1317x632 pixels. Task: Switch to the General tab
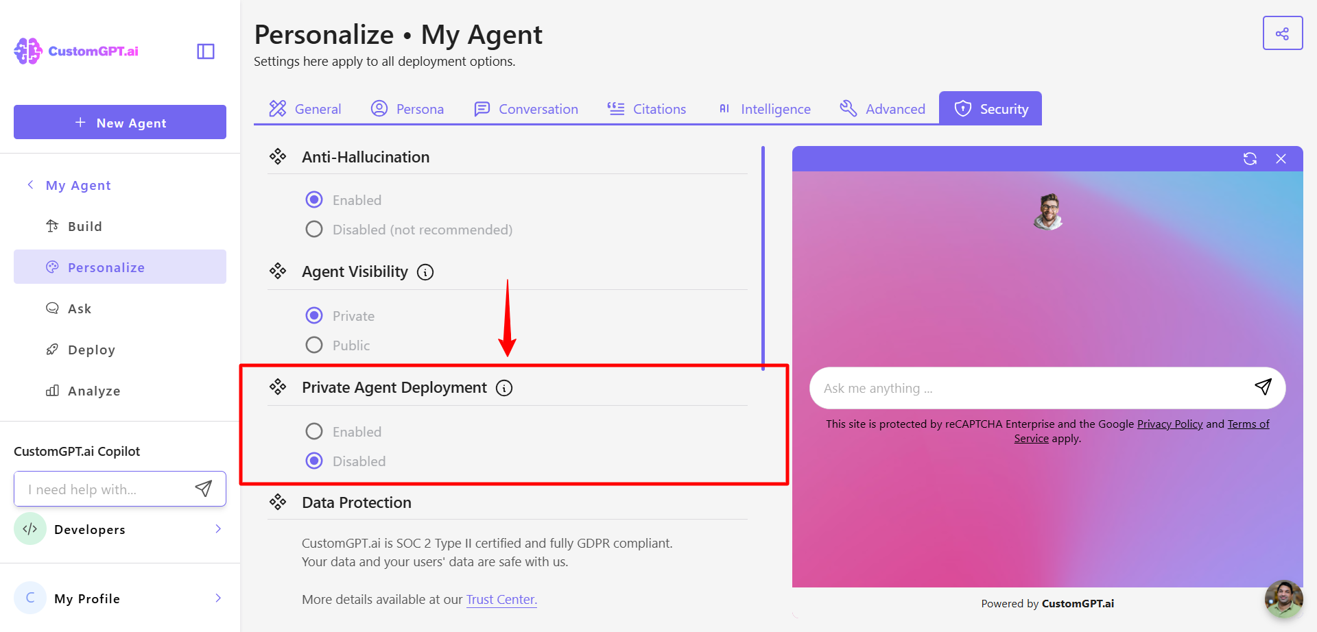(305, 109)
